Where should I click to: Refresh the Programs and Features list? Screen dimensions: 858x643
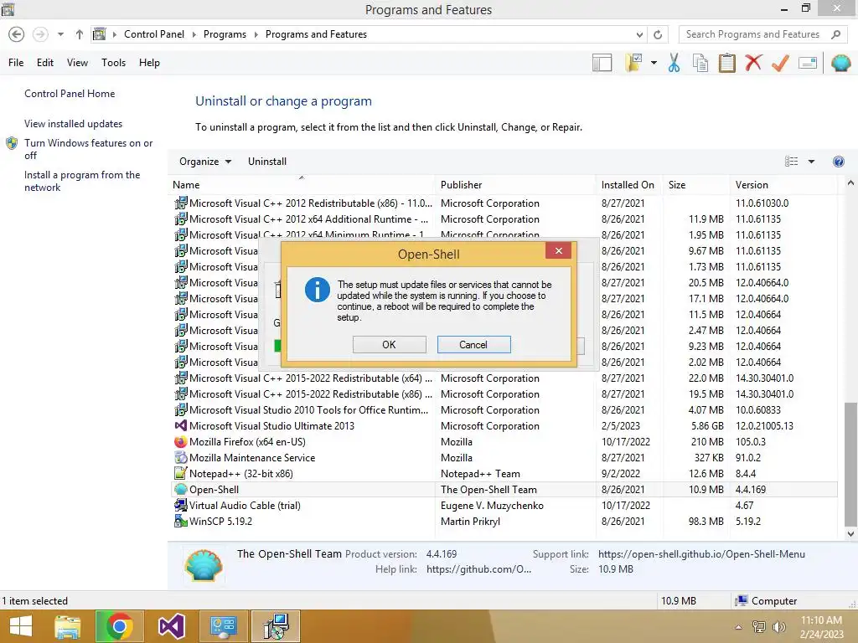[658, 34]
